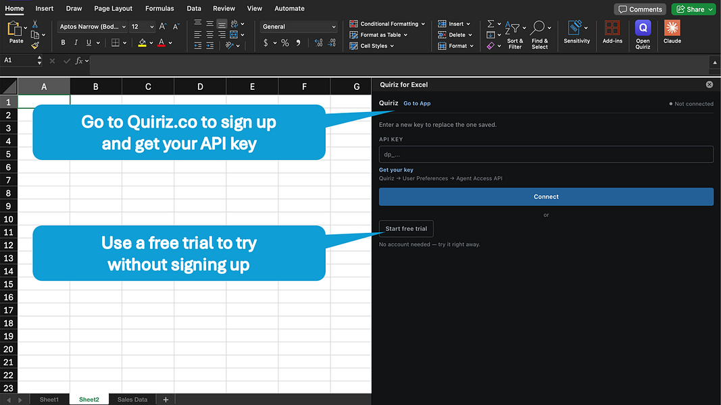
Task: Toggle Underline formatting
Action: click(x=89, y=43)
